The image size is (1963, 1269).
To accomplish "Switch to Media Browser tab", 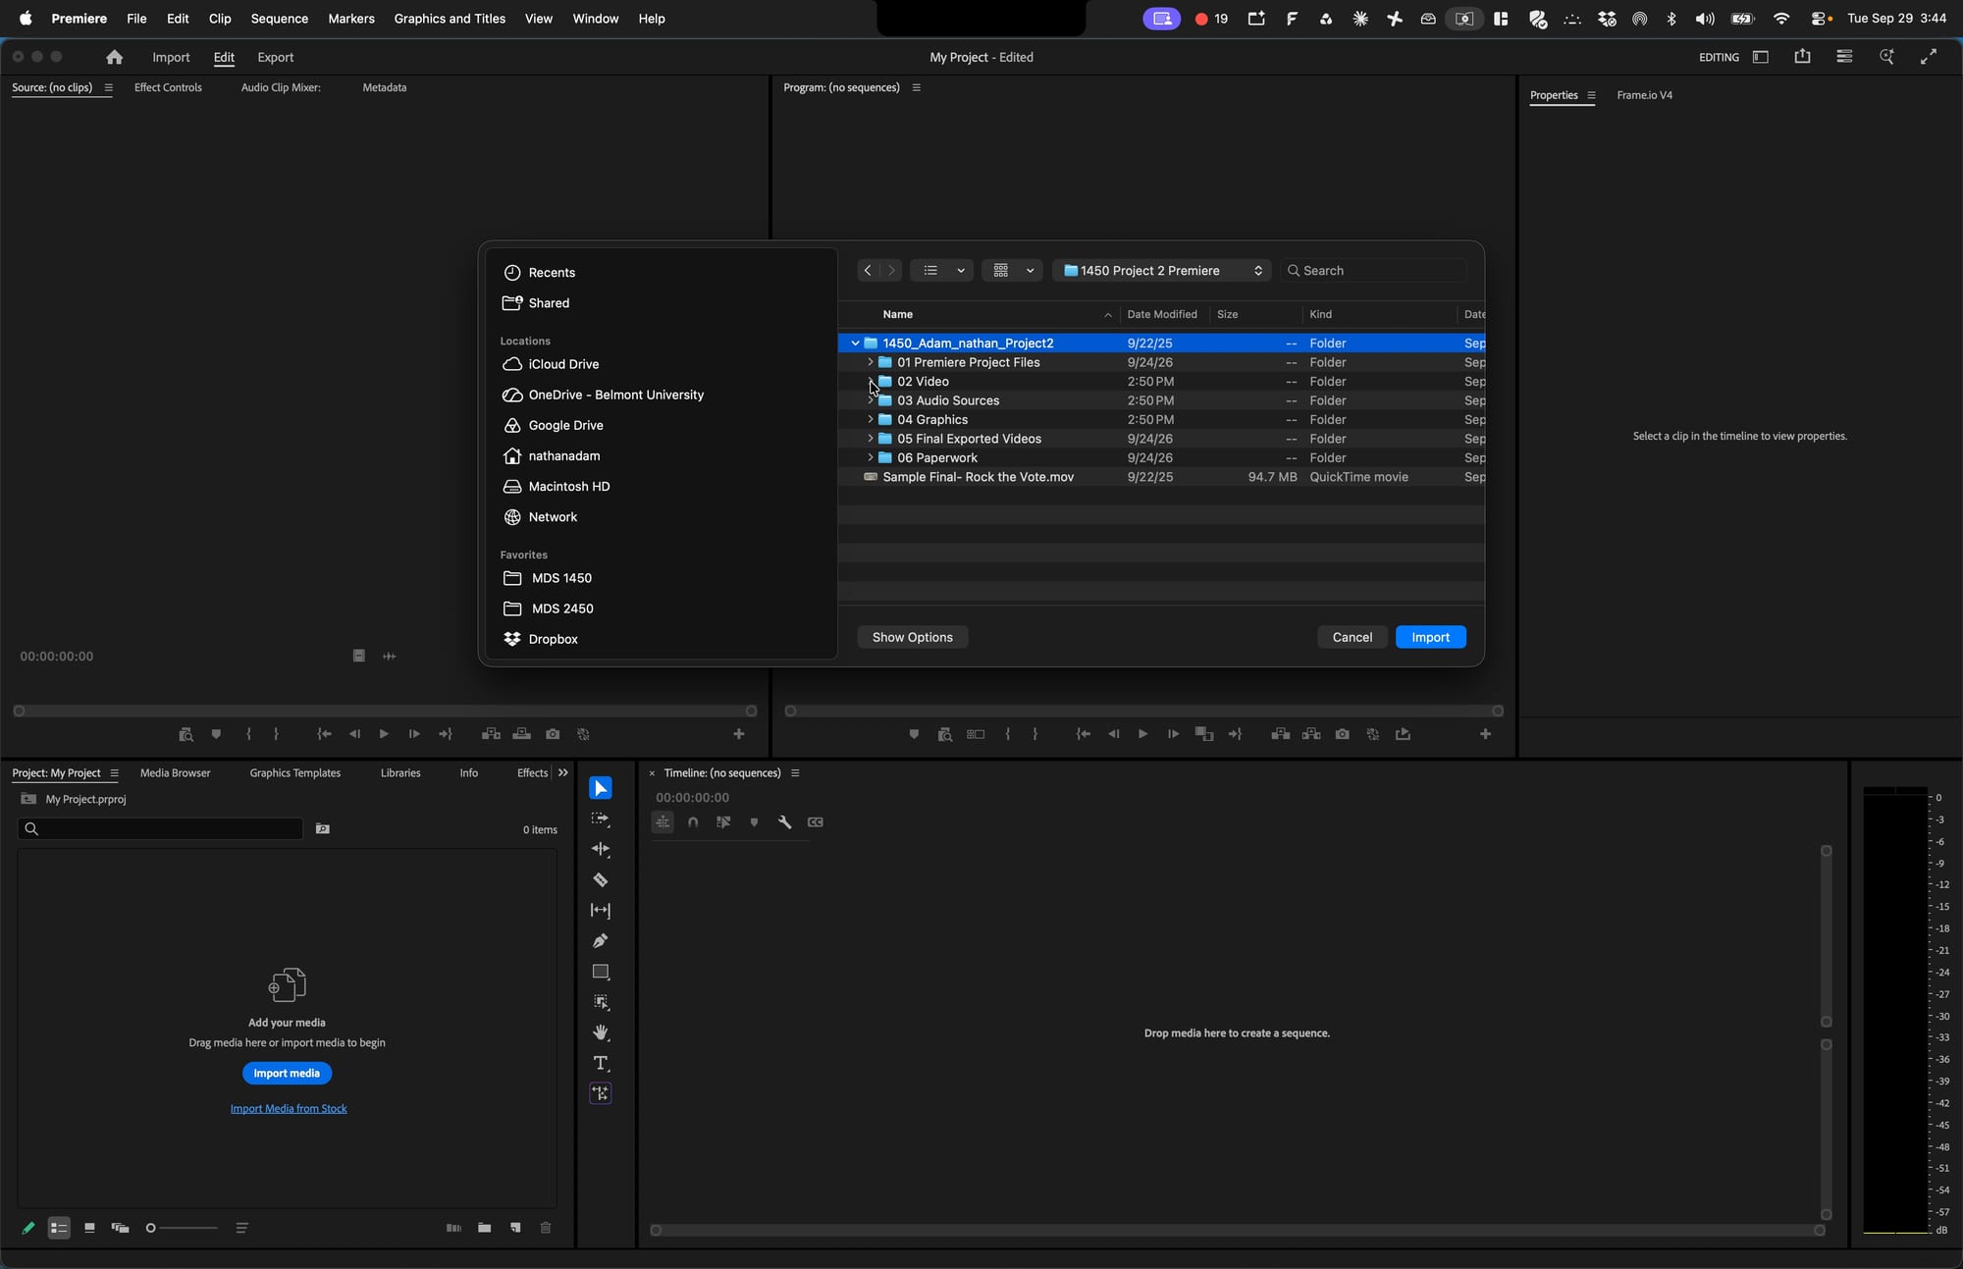I will pyautogui.click(x=176, y=773).
